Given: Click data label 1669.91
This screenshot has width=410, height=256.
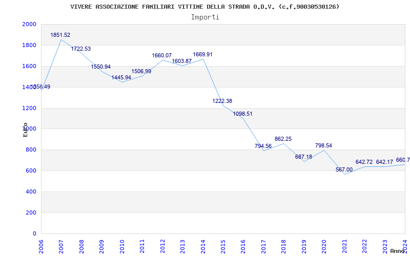Looking at the screenshot, I should tap(202, 55).
